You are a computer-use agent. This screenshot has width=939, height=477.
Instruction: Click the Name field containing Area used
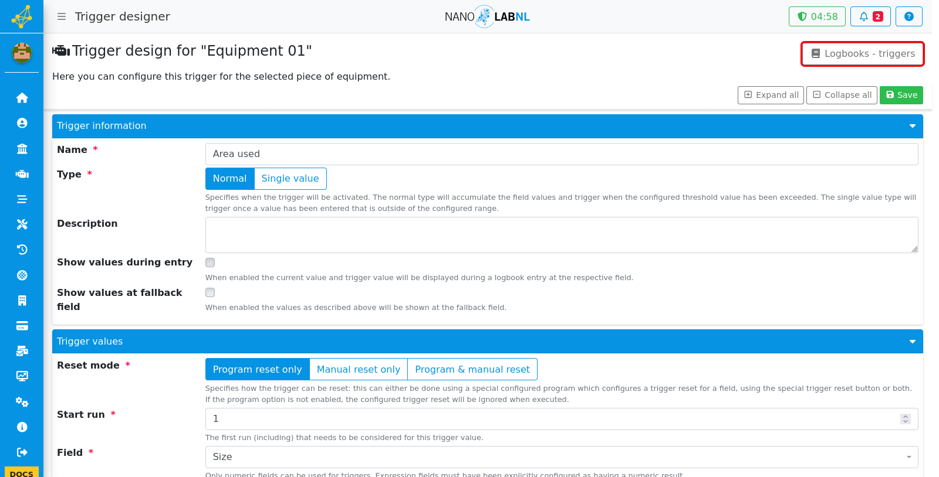click(x=562, y=154)
